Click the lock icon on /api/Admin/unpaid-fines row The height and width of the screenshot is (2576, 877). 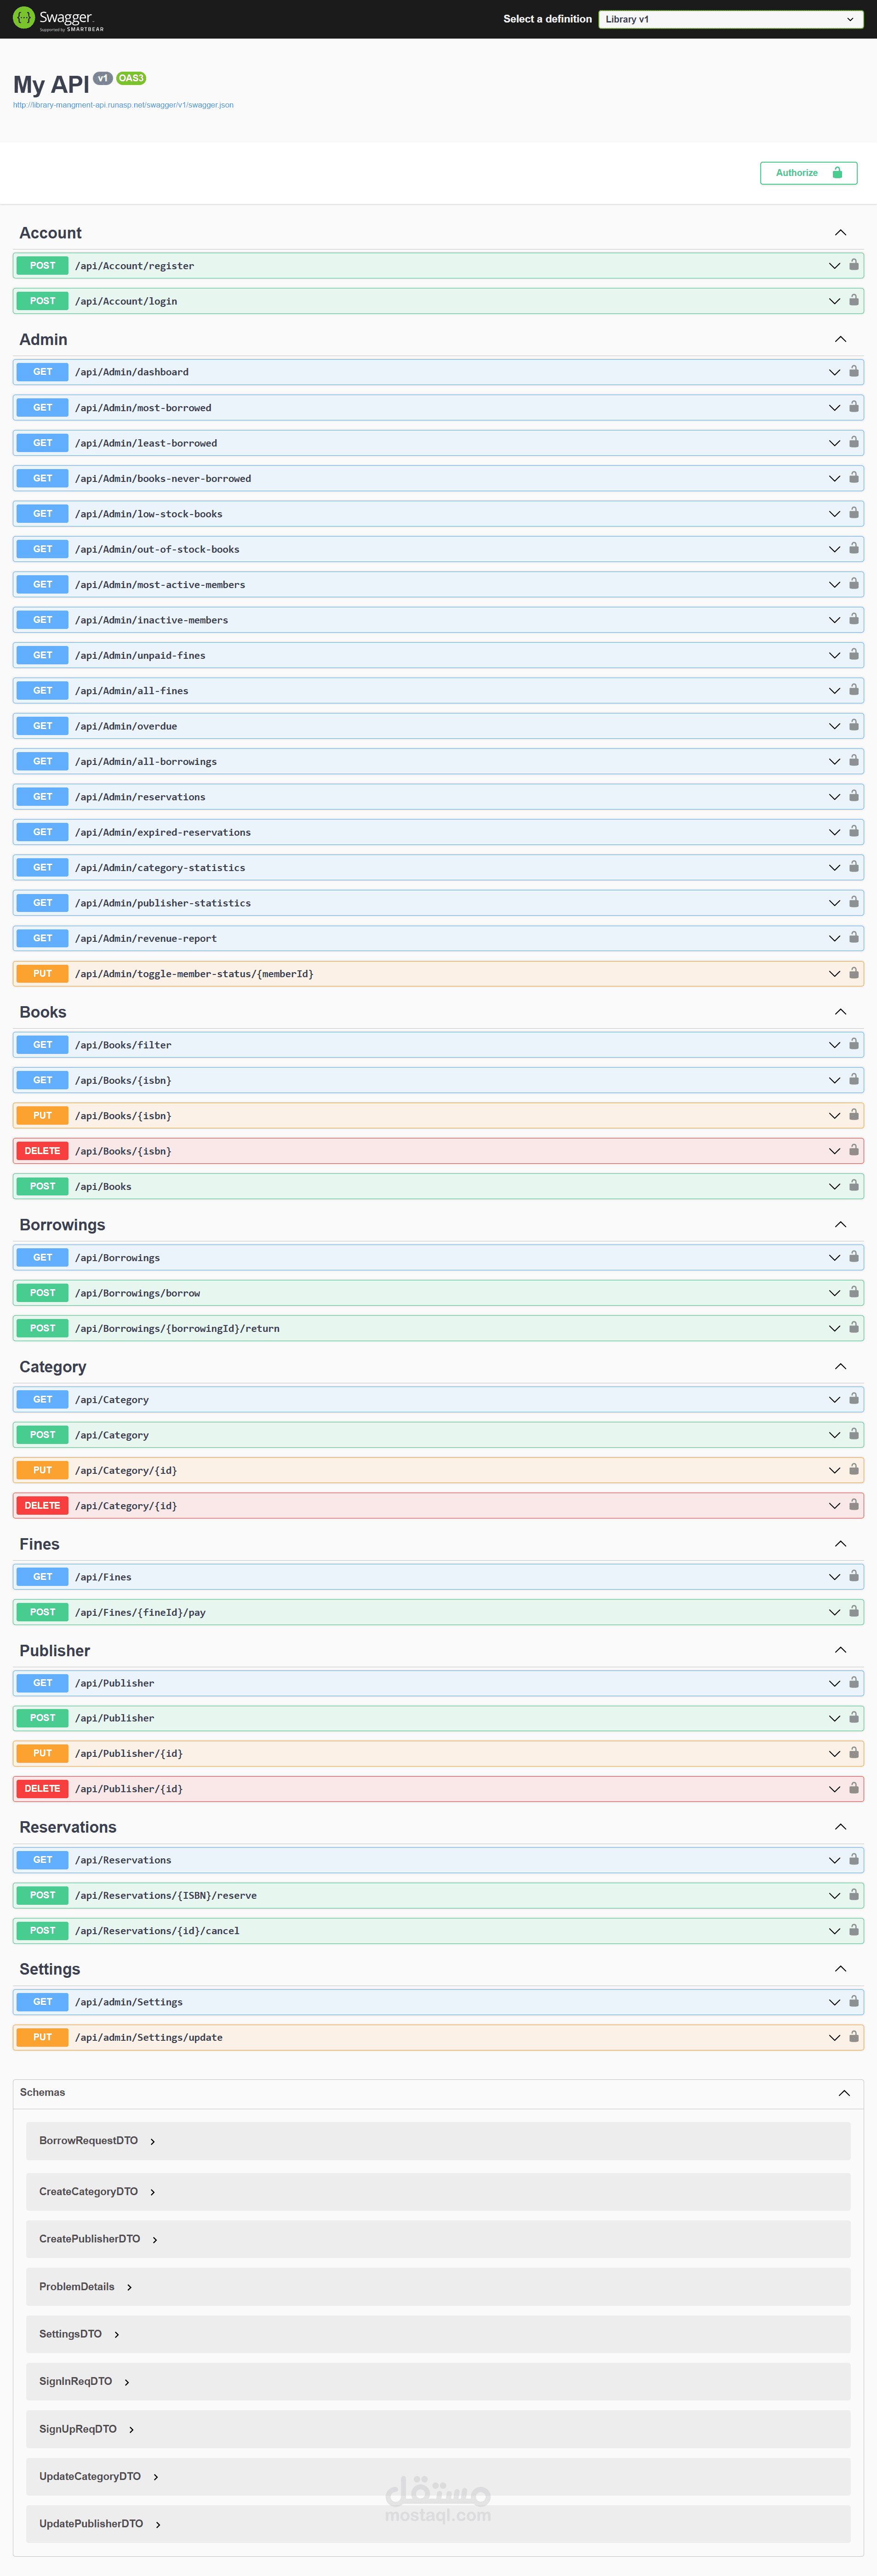click(853, 655)
